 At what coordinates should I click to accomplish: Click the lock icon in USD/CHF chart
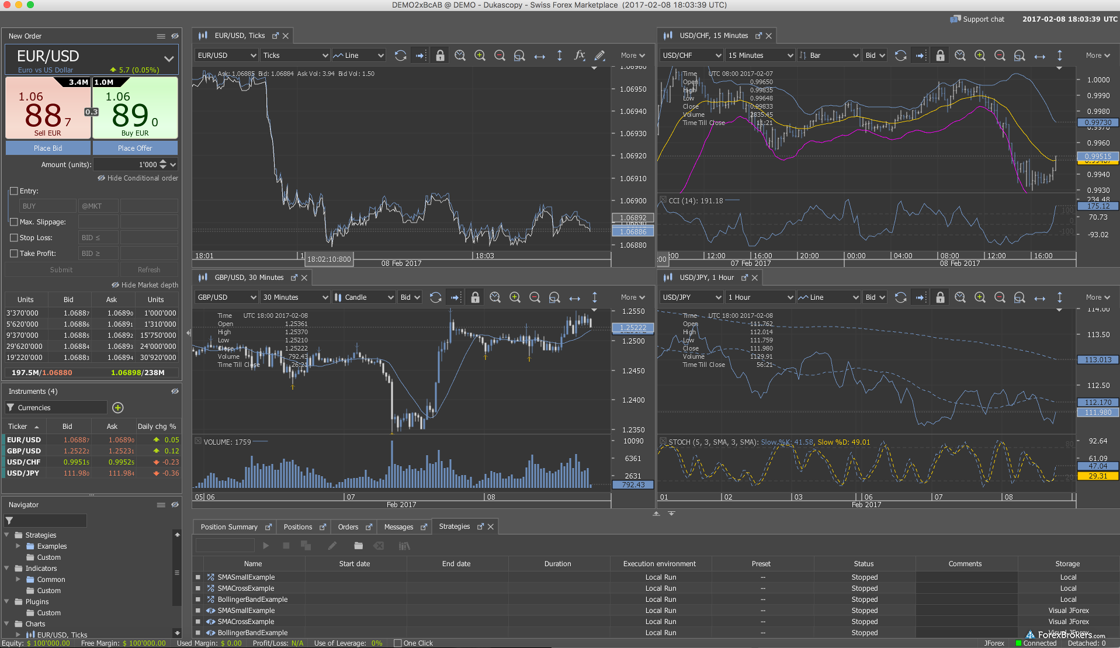[x=940, y=56]
